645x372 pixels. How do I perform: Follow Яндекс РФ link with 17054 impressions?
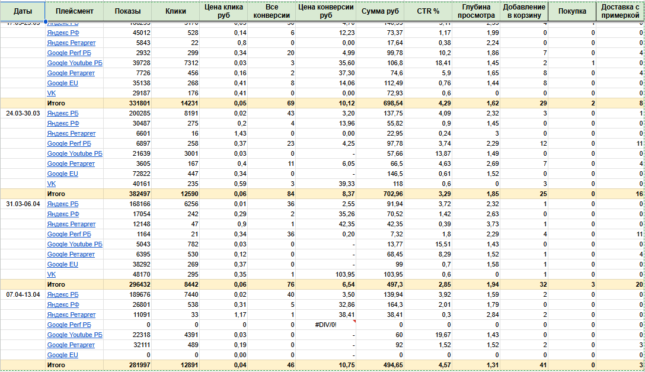pos(63,214)
